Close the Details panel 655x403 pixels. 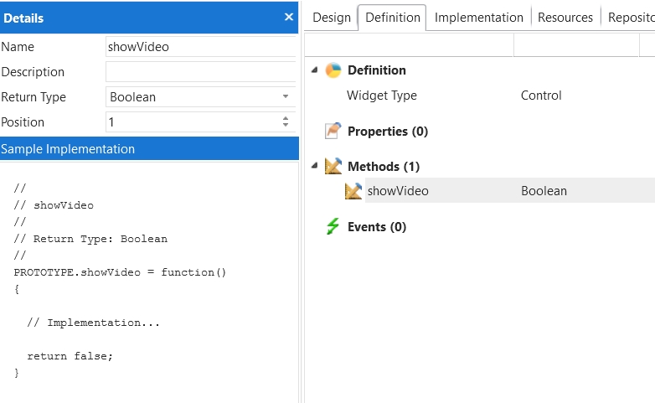pos(289,17)
